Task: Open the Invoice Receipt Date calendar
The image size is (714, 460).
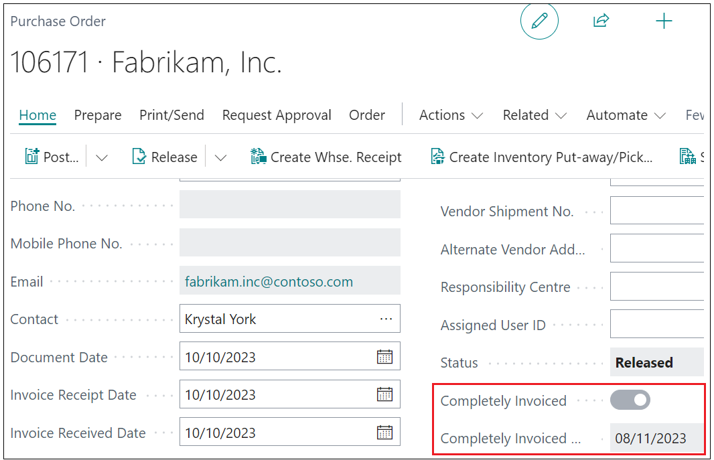Action: (x=384, y=394)
